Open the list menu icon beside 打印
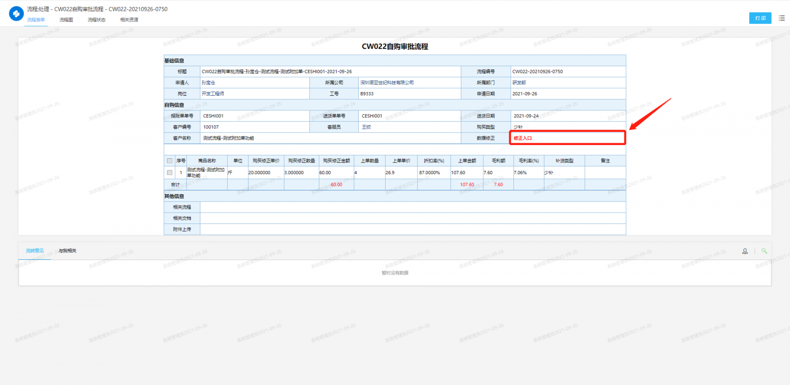This screenshot has height=385, width=790. tap(782, 18)
